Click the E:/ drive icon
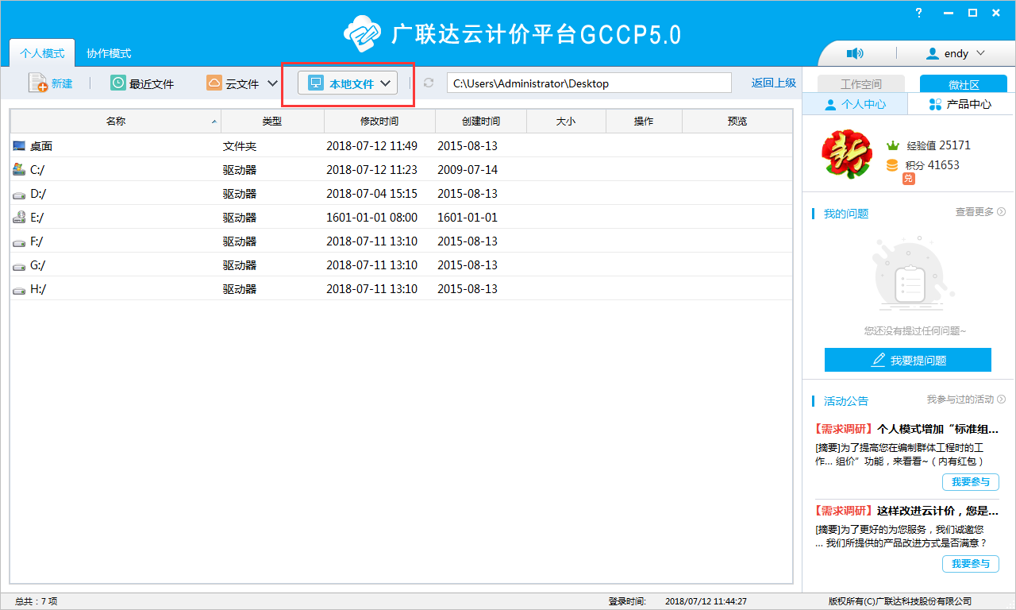This screenshot has width=1016, height=610. coord(19,217)
